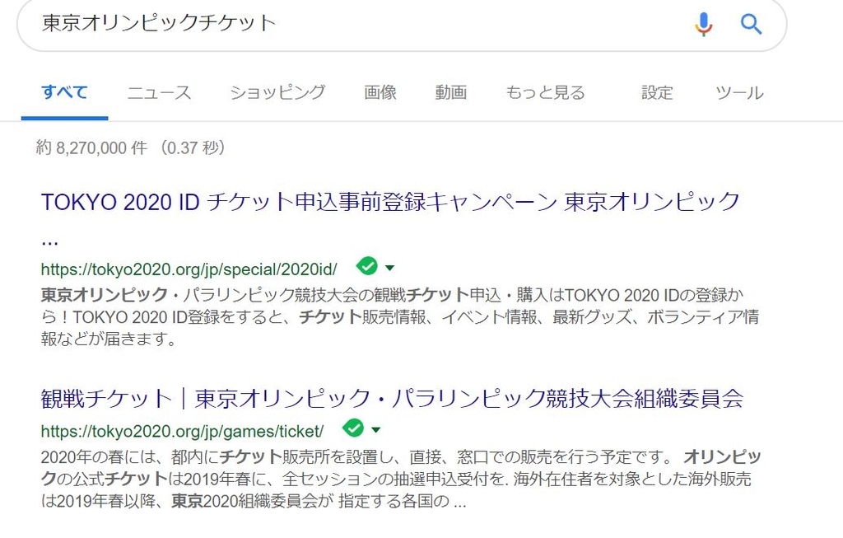Click the green checkmark beside the 2020id URL
The image size is (843, 538).
367,266
